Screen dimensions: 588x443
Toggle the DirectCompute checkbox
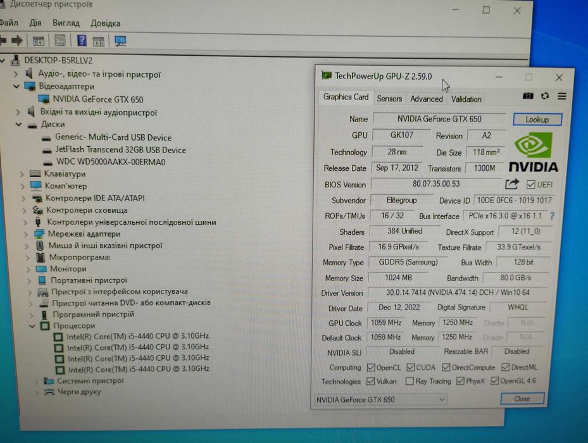point(446,367)
